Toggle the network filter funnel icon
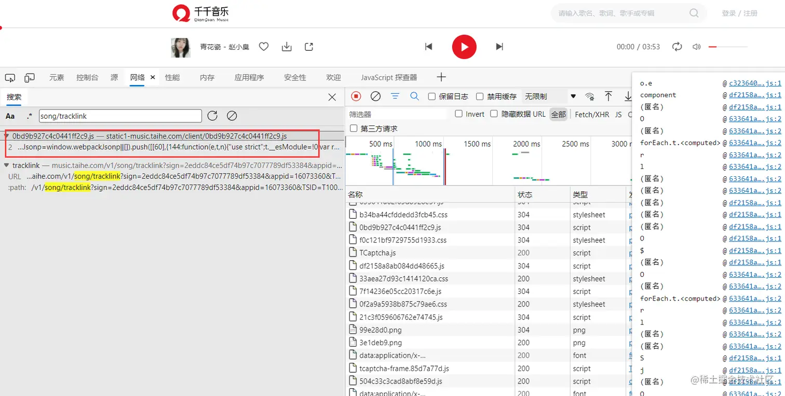The width and height of the screenshot is (785, 396). click(x=395, y=96)
